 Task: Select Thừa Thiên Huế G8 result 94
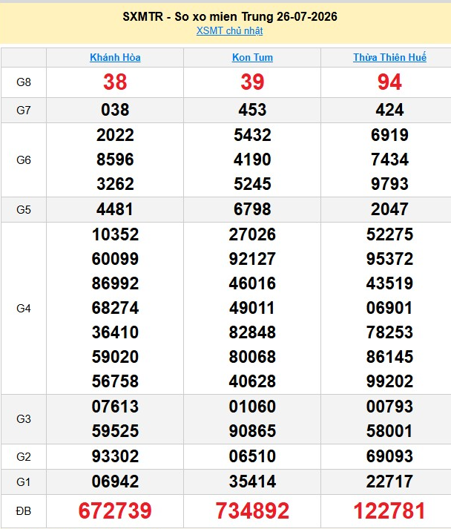[389, 82]
